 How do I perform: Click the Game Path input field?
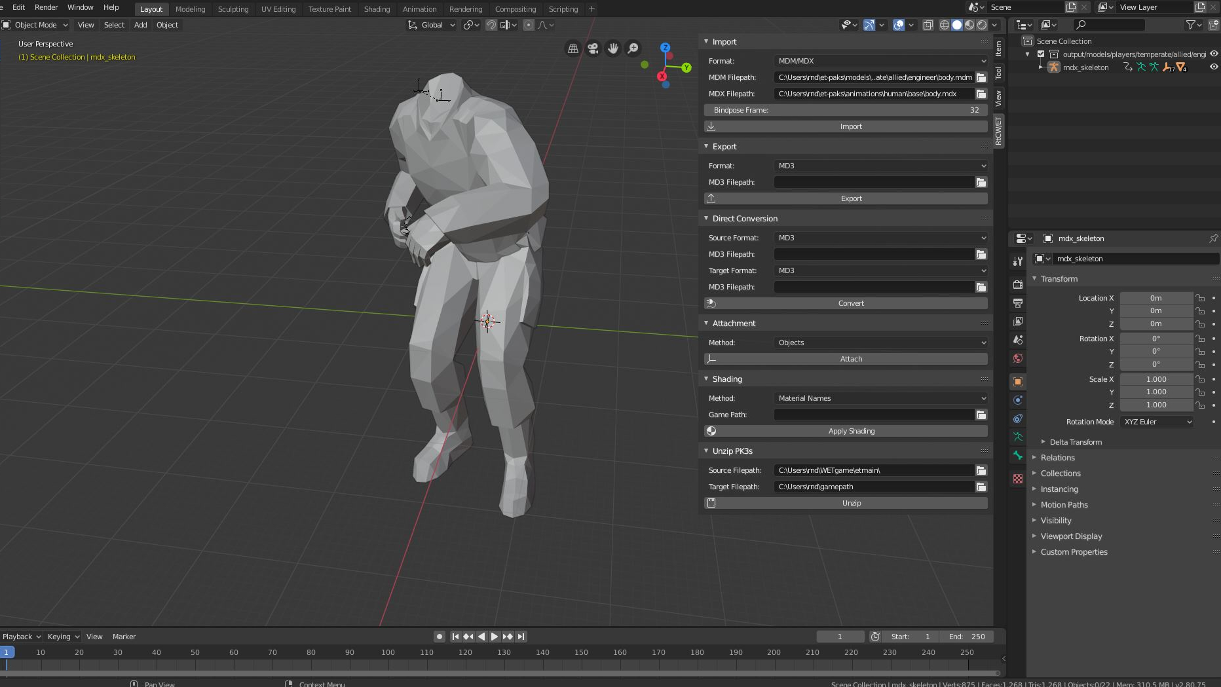874,415
